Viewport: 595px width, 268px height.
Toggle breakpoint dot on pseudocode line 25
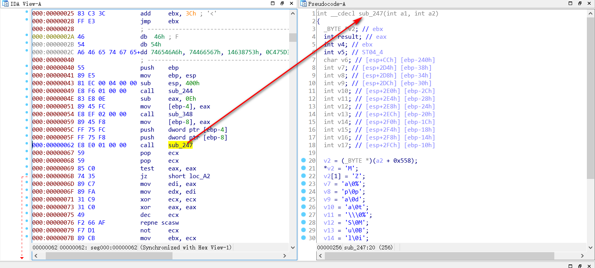[x=303, y=199]
